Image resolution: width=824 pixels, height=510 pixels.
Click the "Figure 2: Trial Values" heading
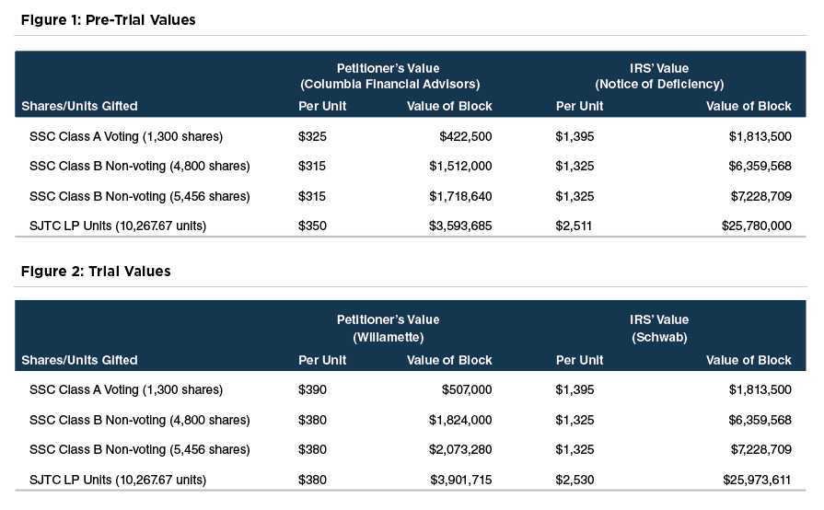[96, 271]
